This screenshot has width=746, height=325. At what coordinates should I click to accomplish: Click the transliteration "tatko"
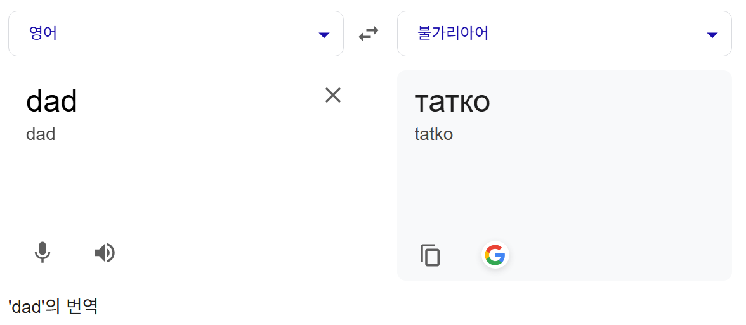(433, 134)
